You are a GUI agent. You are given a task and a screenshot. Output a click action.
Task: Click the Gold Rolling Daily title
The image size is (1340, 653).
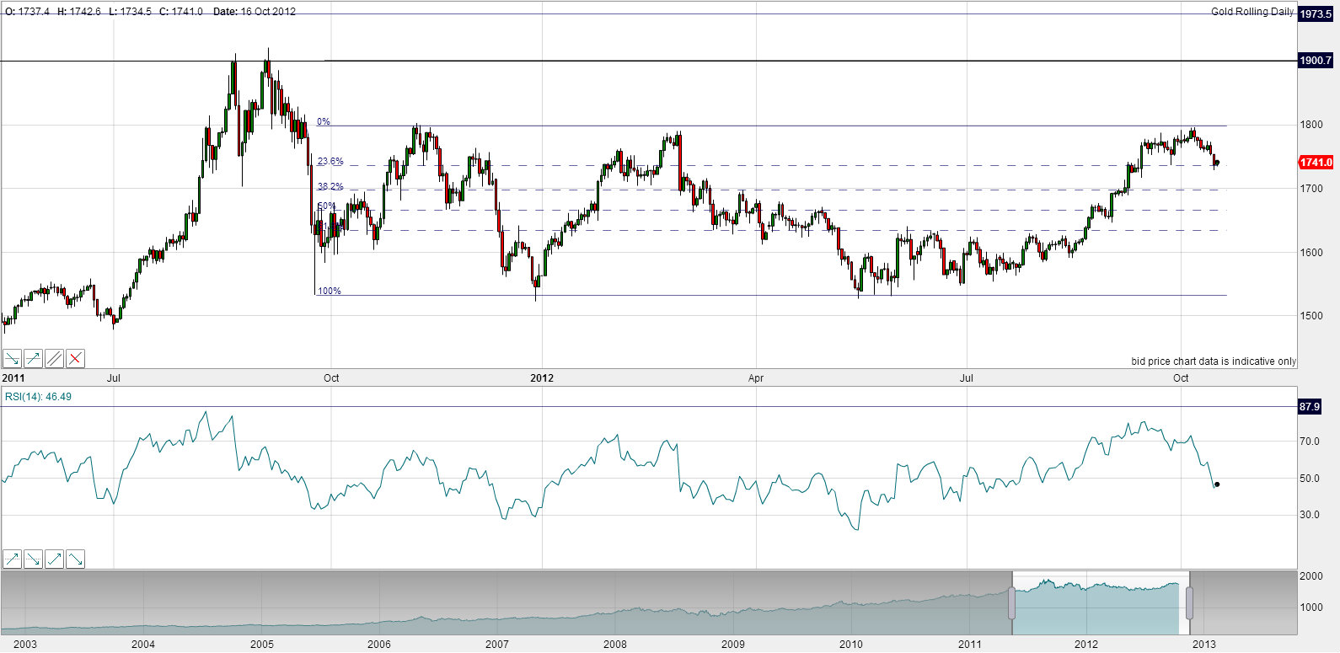coord(1252,12)
